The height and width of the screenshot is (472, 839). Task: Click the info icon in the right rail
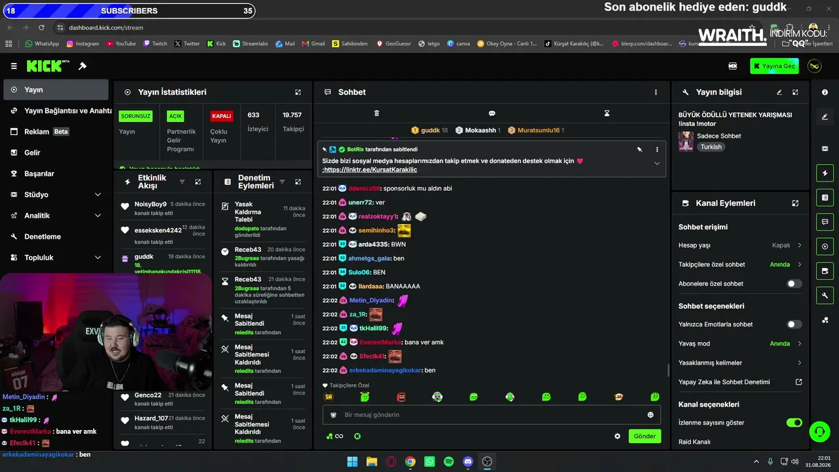(825, 92)
